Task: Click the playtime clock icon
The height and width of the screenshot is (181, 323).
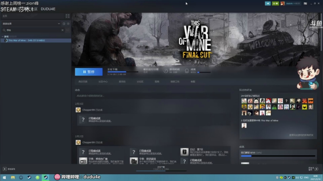Action: pyautogui.click(x=166, y=71)
